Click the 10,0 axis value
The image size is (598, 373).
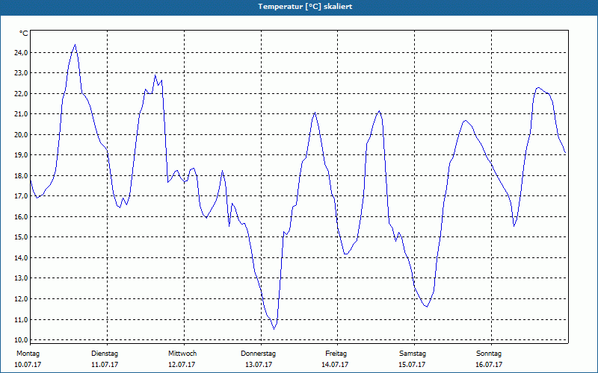(x=21, y=340)
